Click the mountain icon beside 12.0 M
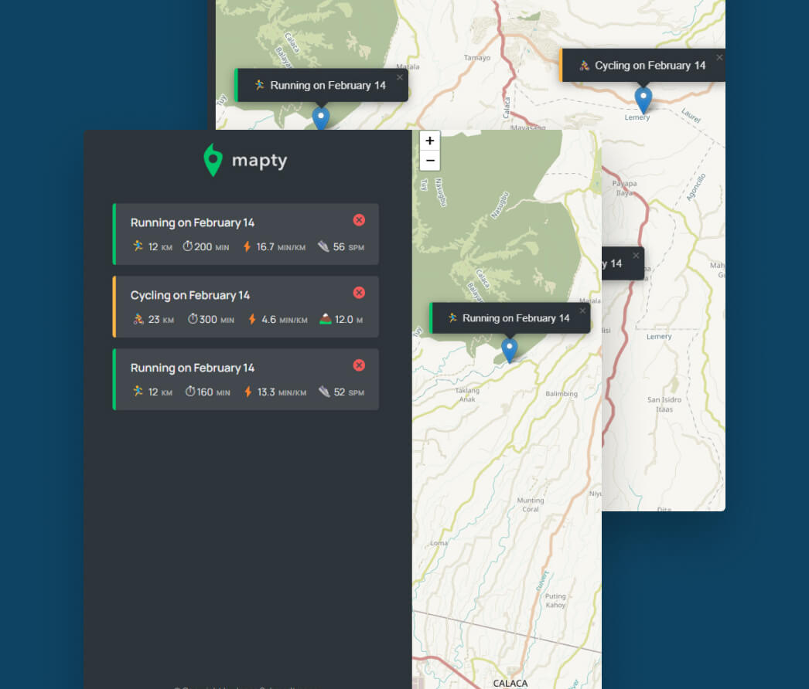 pos(326,319)
